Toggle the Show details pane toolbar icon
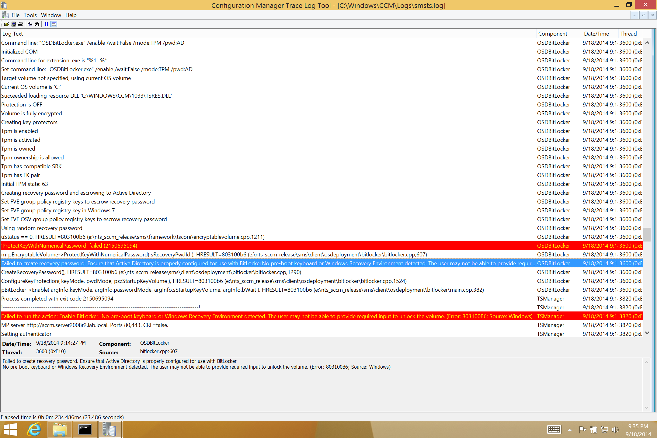657x438 pixels. tap(54, 24)
